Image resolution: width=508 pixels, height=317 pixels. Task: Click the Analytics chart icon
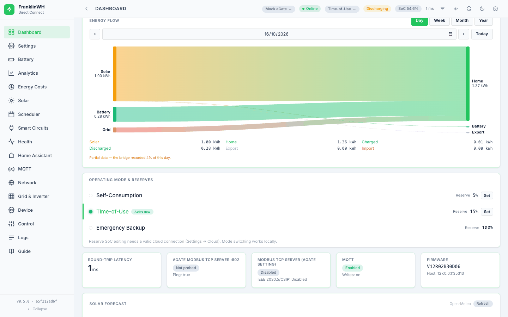pyautogui.click(x=11, y=73)
